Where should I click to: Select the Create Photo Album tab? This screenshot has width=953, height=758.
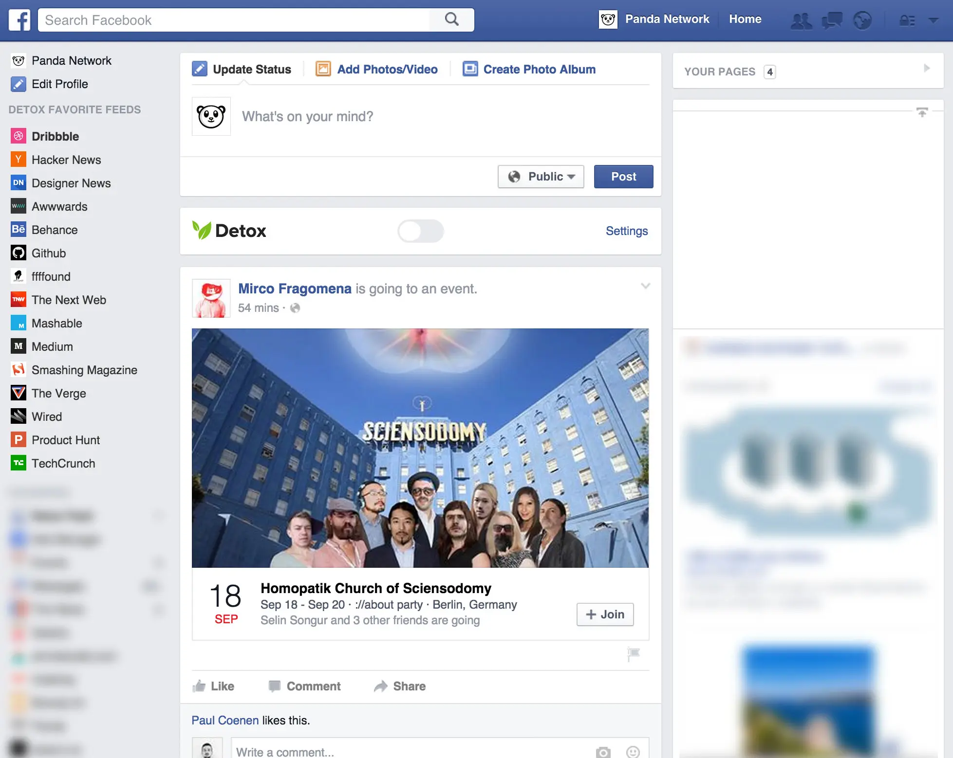[x=529, y=69]
